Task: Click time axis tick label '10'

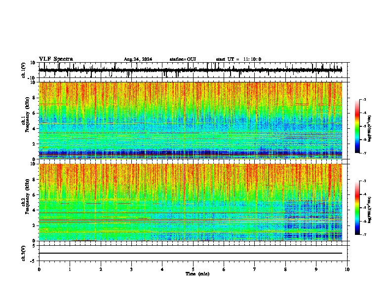Action: click(347, 269)
